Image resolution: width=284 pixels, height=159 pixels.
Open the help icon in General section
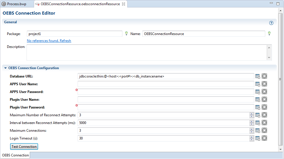pos(271,23)
